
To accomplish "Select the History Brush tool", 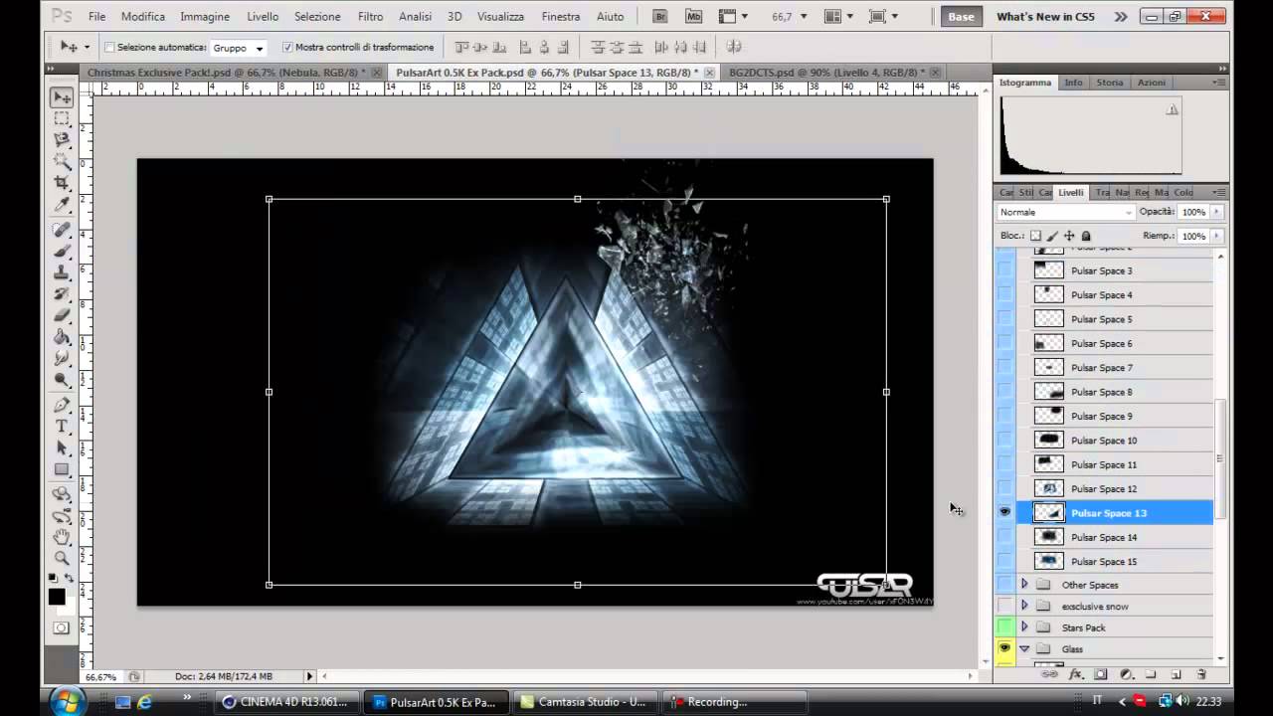I will (62, 293).
